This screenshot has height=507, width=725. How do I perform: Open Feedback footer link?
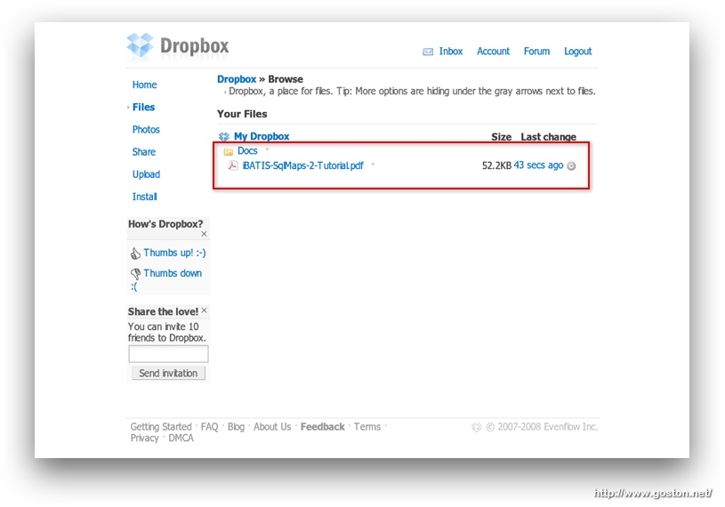323,427
